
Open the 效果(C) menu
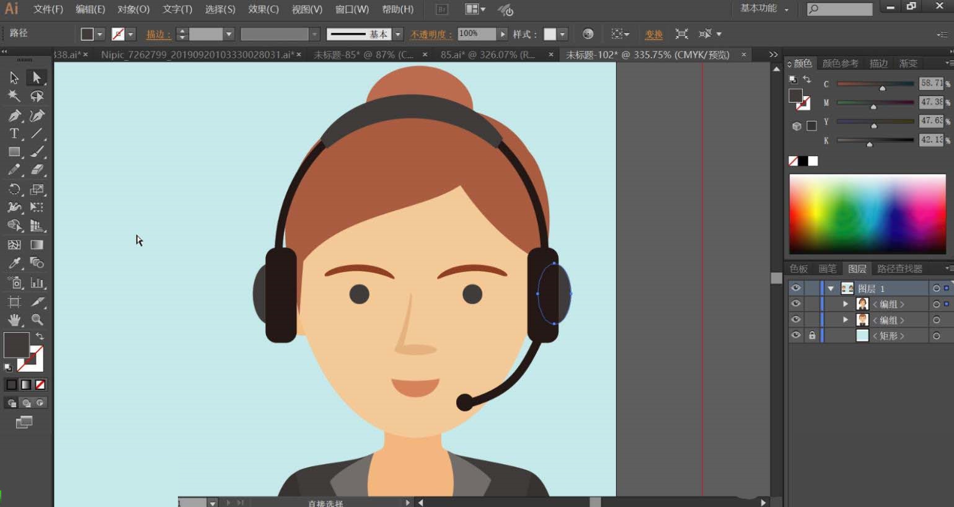(263, 9)
